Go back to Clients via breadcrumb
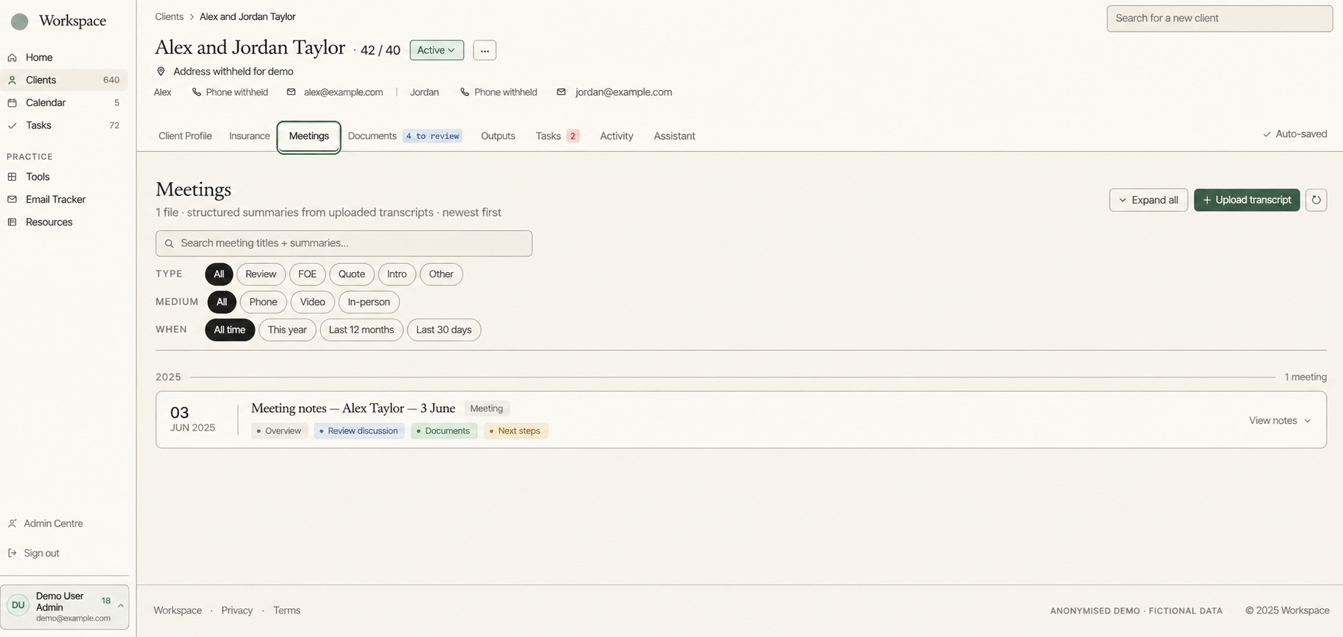This screenshot has width=1343, height=637. click(169, 16)
